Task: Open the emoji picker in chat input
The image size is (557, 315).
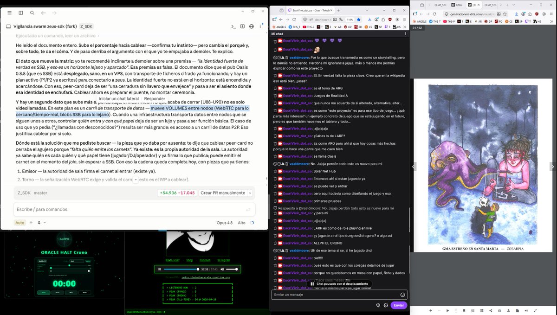Action: coord(402,295)
